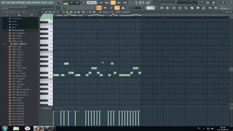This screenshot has height=131, width=233.
Task: Toggle Song/Pattern mode switch
Action: 66,3
